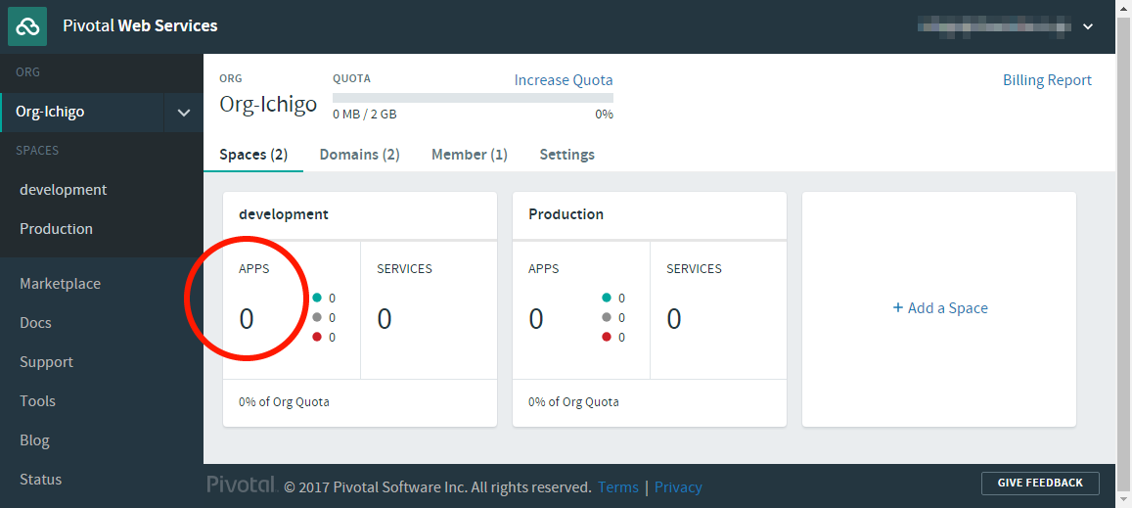The image size is (1132, 508).
Task: Open the development space in sidebar
Action: pos(63,189)
